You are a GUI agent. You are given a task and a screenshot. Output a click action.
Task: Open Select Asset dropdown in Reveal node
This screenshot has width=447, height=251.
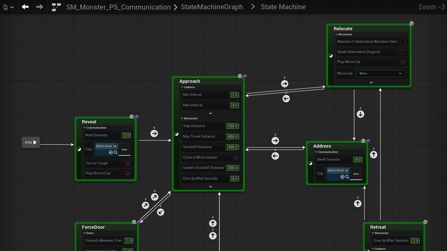(x=106, y=146)
